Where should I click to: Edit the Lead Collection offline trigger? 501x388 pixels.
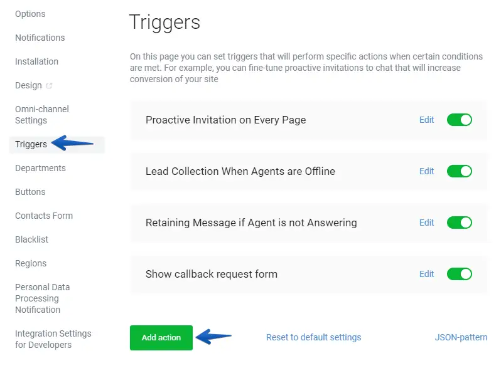pyautogui.click(x=426, y=171)
